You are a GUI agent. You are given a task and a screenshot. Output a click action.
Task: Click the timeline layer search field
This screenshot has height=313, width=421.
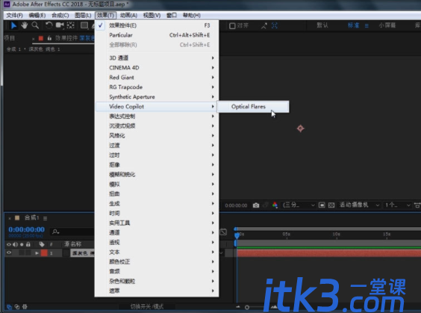click(73, 232)
